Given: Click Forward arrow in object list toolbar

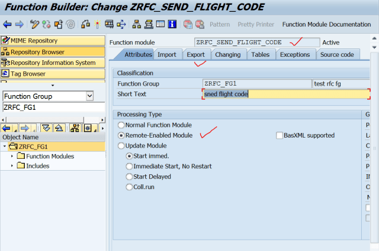Looking at the screenshot, I should click(25, 128).
